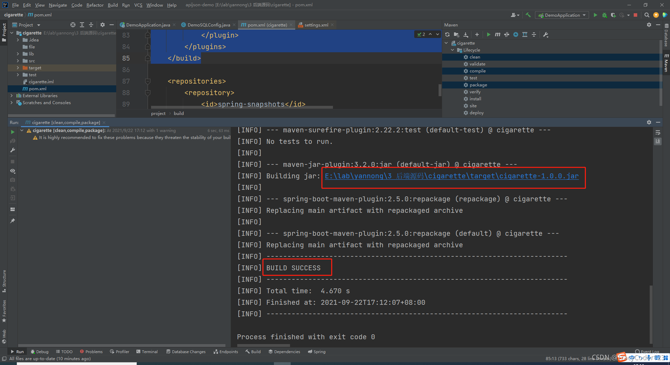670x365 pixels.
Task: Open the Refactor menu
Action: click(x=95, y=5)
